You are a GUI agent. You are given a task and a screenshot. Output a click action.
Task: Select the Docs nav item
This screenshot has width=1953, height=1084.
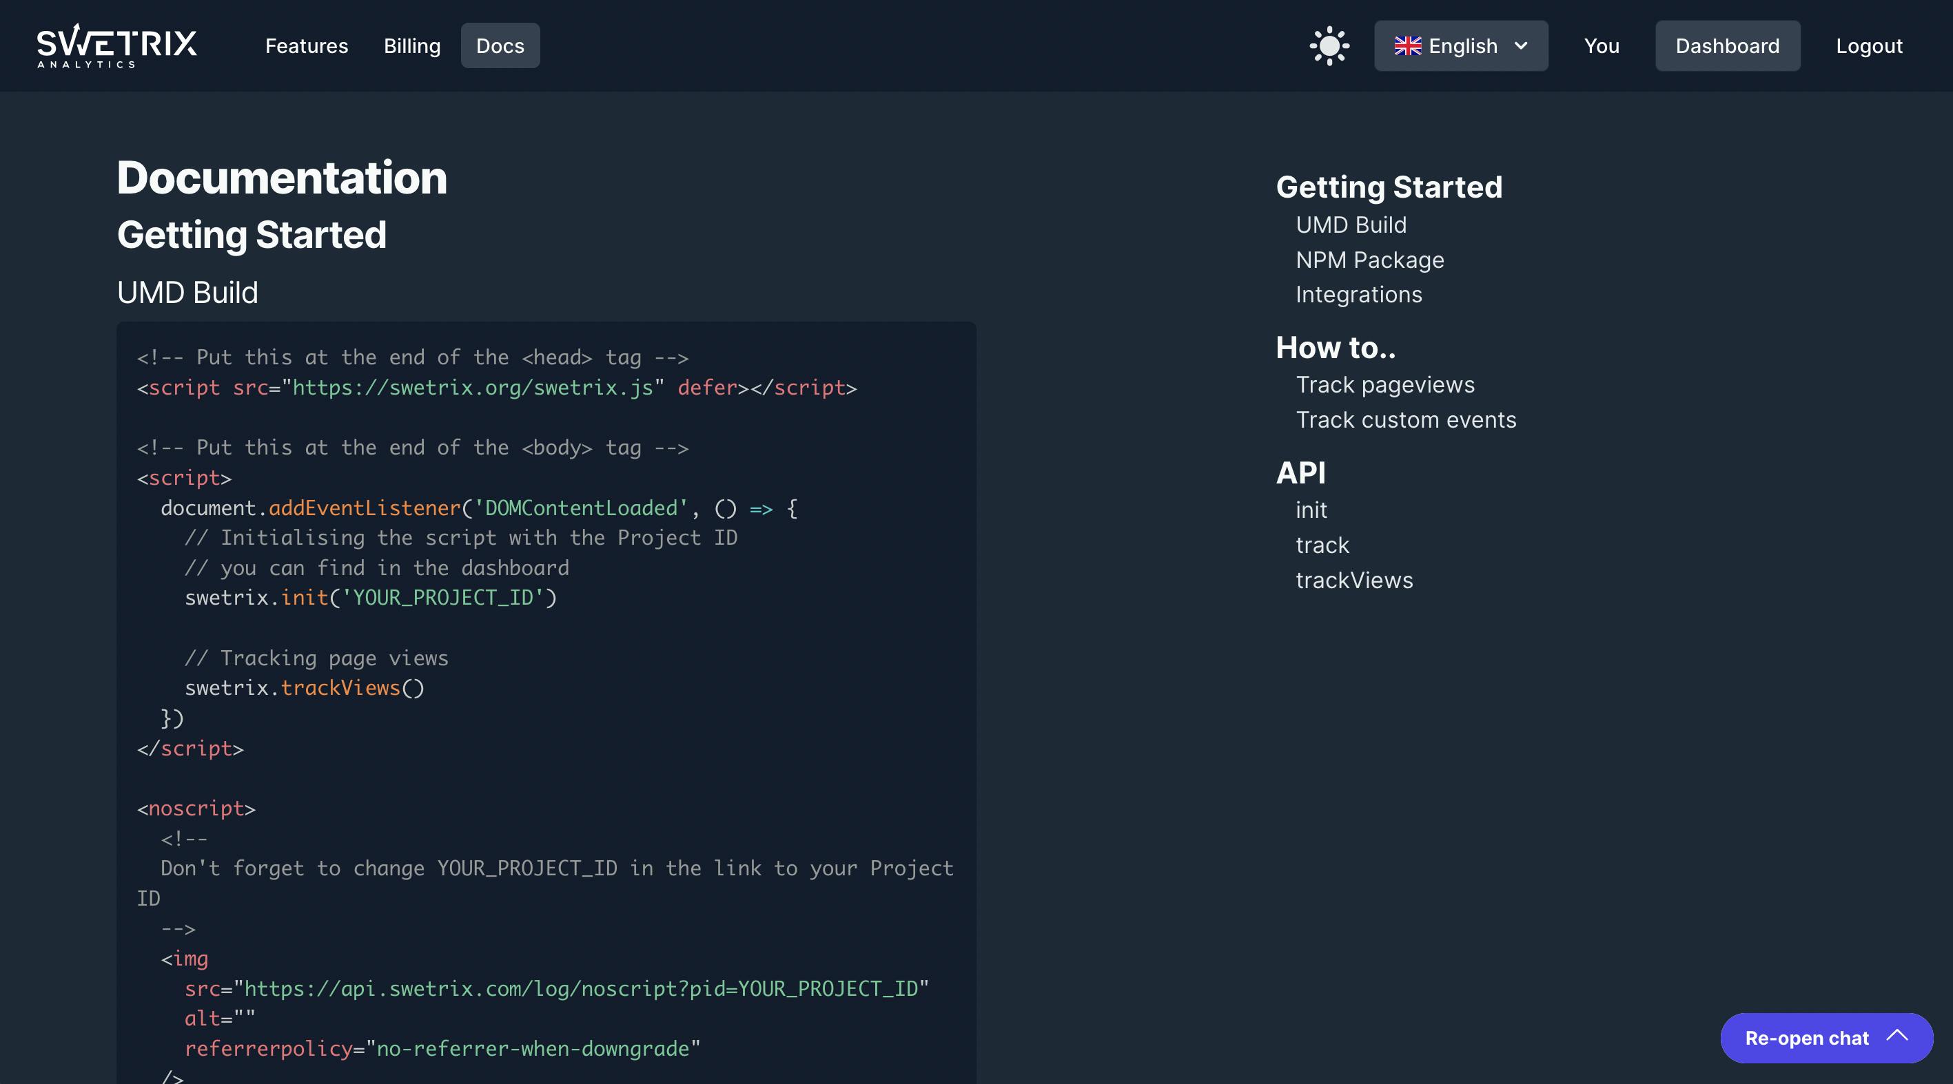tap(500, 46)
